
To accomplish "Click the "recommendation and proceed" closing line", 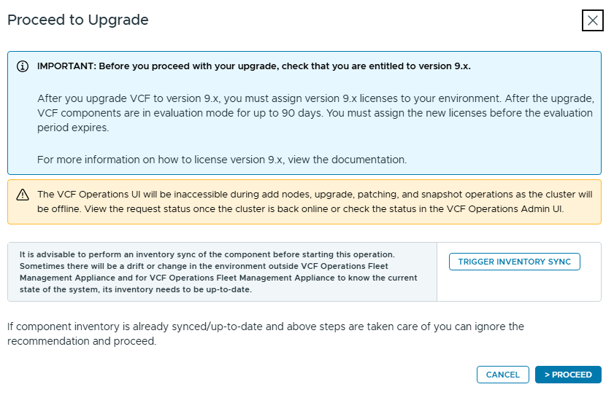I will click(x=82, y=341).
